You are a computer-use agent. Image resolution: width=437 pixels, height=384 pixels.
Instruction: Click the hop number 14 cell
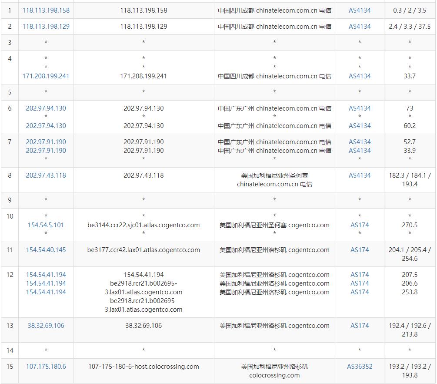click(10, 350)
